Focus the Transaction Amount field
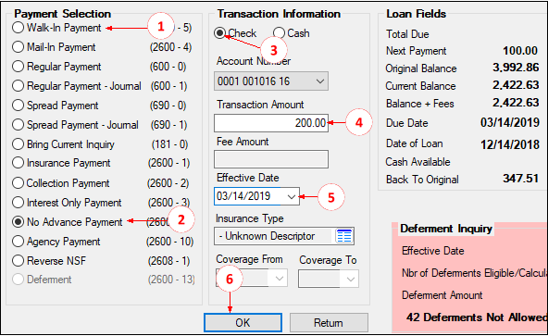 pyautogui.click(x=271, y=123)
